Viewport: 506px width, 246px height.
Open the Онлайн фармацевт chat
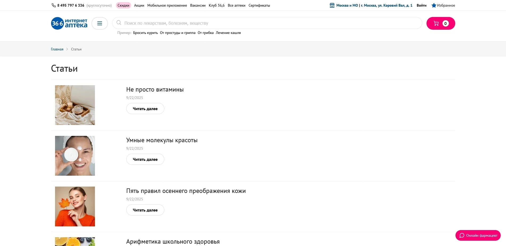click(478, 235)
